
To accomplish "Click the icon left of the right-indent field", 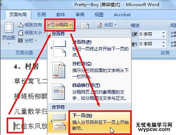I will [x=135, y=44].
